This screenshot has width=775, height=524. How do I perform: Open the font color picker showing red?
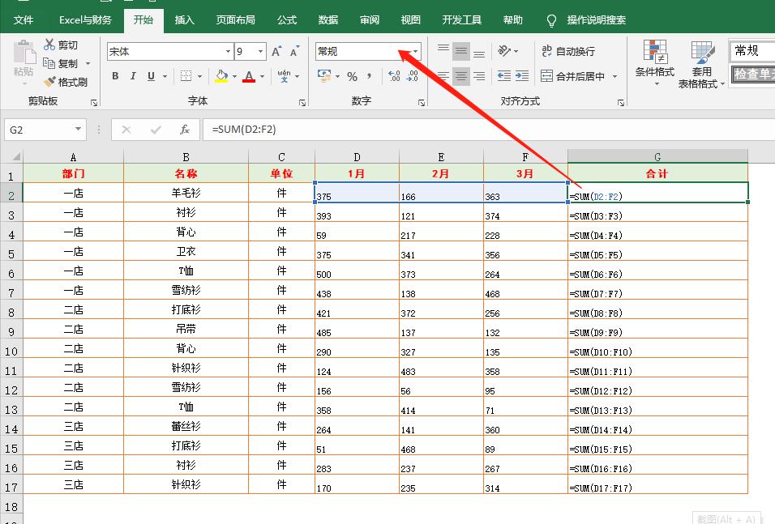click(x=250, y=76)
